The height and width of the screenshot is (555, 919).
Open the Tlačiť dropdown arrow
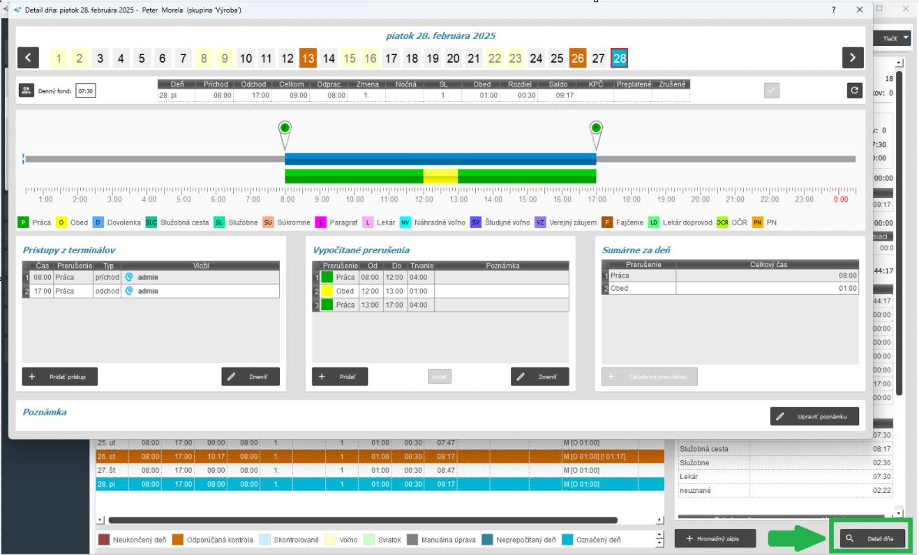pos(906,38)
